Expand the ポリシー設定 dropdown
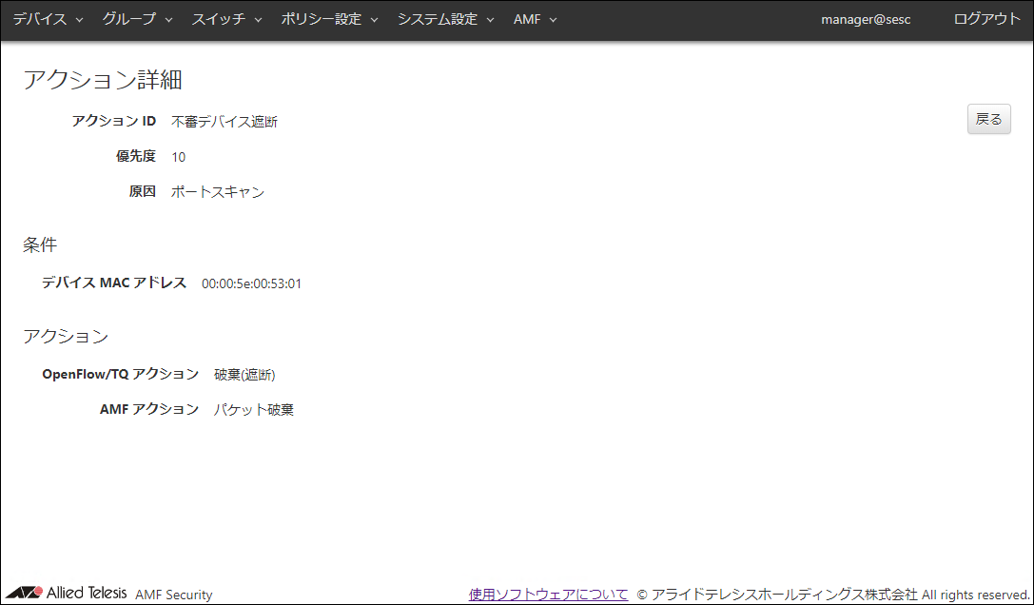The image size is (1034, 605). (x=329, y=19)
